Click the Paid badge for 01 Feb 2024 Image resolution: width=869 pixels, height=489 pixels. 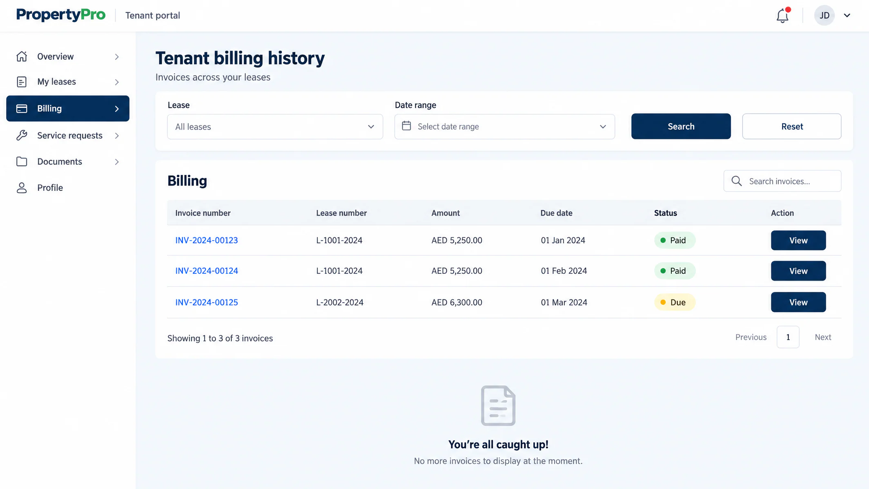click(675, 271)
